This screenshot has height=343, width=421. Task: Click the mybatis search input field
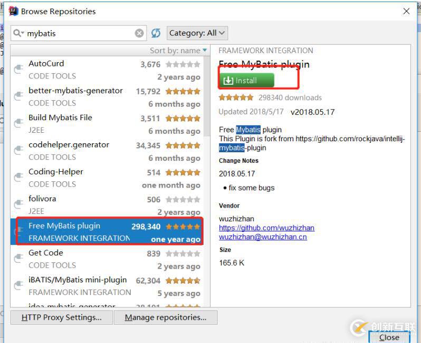tap(79, 33)
